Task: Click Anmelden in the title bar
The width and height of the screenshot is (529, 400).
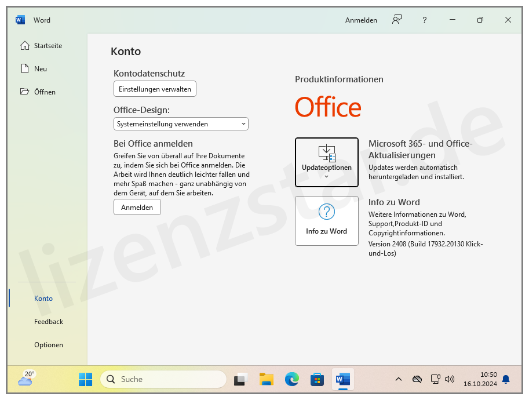Action: (361, 20)
